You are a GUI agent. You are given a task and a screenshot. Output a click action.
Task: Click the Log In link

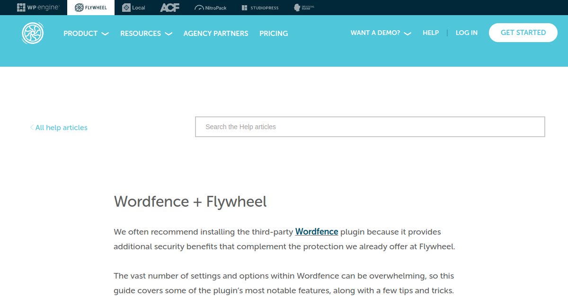pyautogui.click(x=467, y=33)
